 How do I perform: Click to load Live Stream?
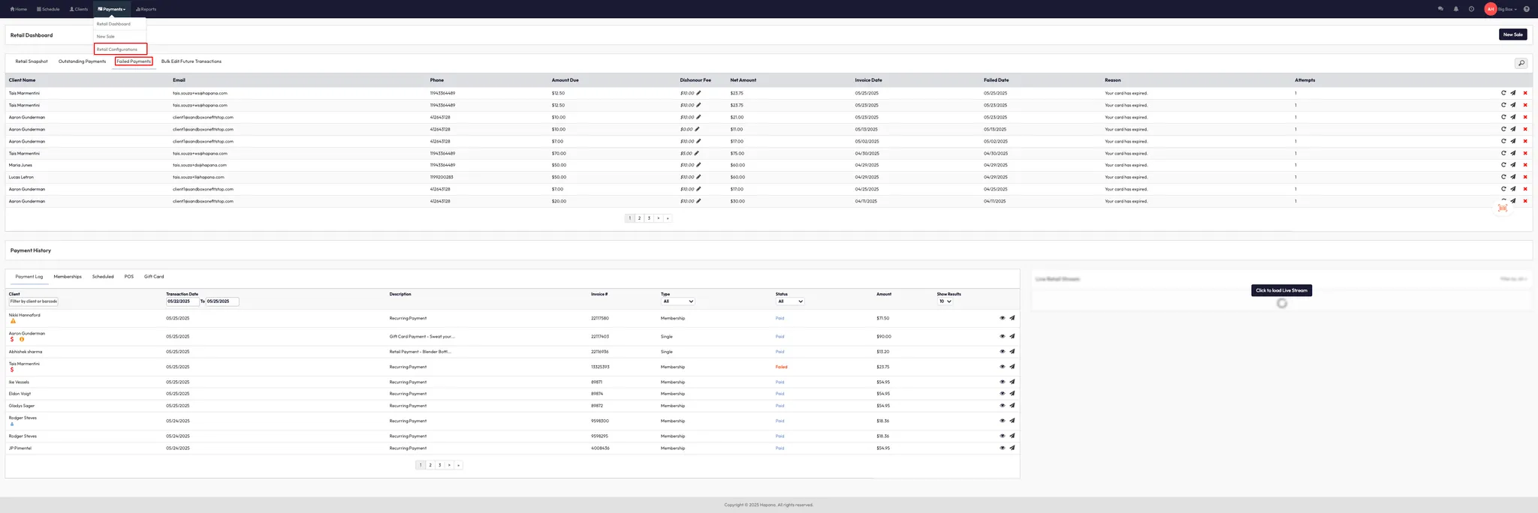1281,290
